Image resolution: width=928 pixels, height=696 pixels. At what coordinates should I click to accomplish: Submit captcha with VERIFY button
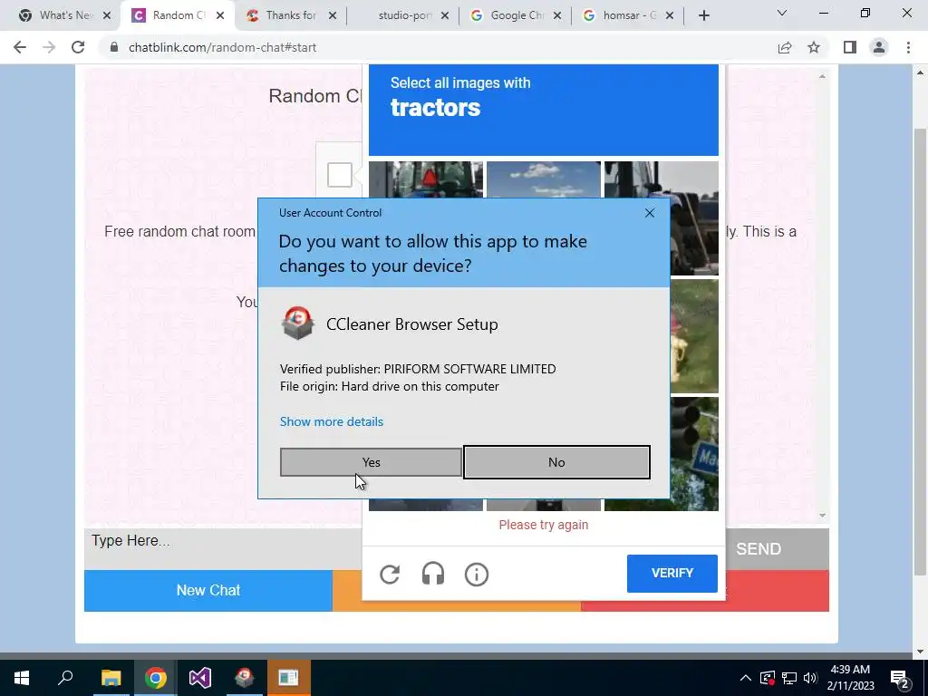click(x=672, y=573)
